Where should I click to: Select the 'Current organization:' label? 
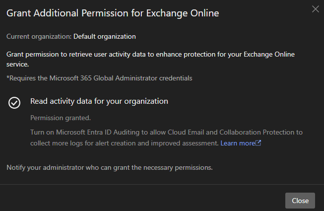[39, 36]
